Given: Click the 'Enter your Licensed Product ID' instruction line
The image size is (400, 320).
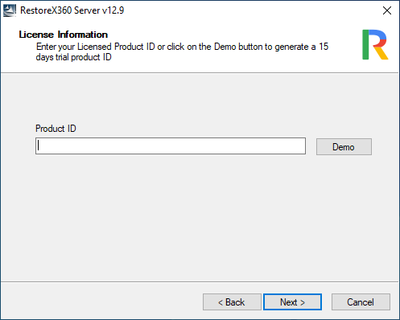Looking at the screenshot, I should click(x=183, y=47).
